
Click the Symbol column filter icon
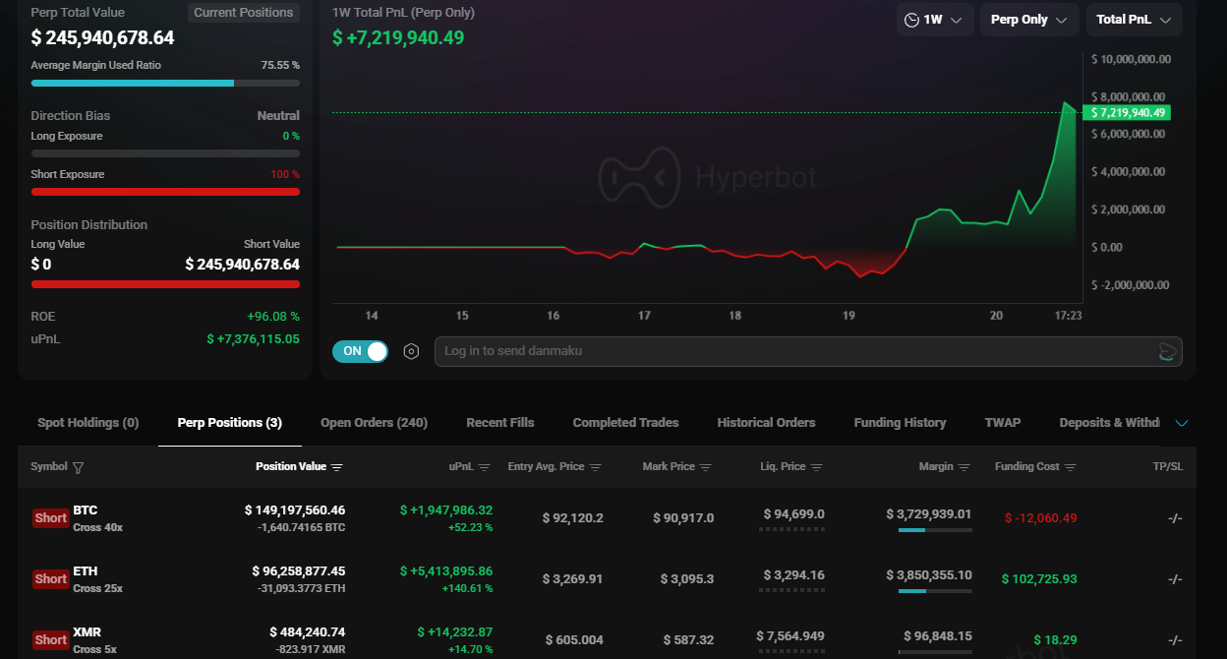[x=79, y=468]
